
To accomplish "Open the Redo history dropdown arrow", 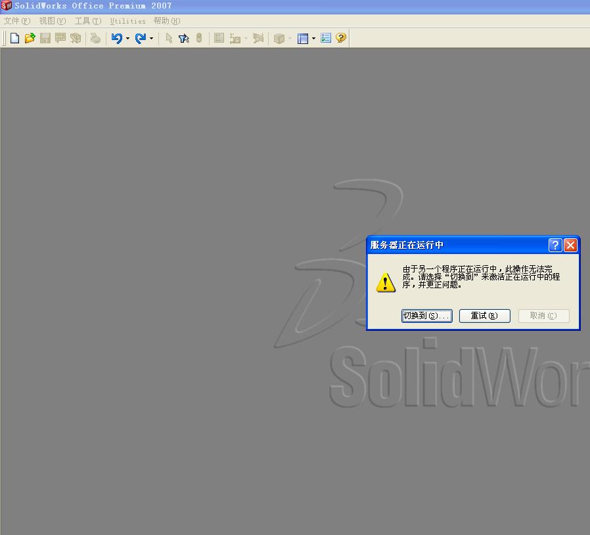I will (x=151, y=38).
